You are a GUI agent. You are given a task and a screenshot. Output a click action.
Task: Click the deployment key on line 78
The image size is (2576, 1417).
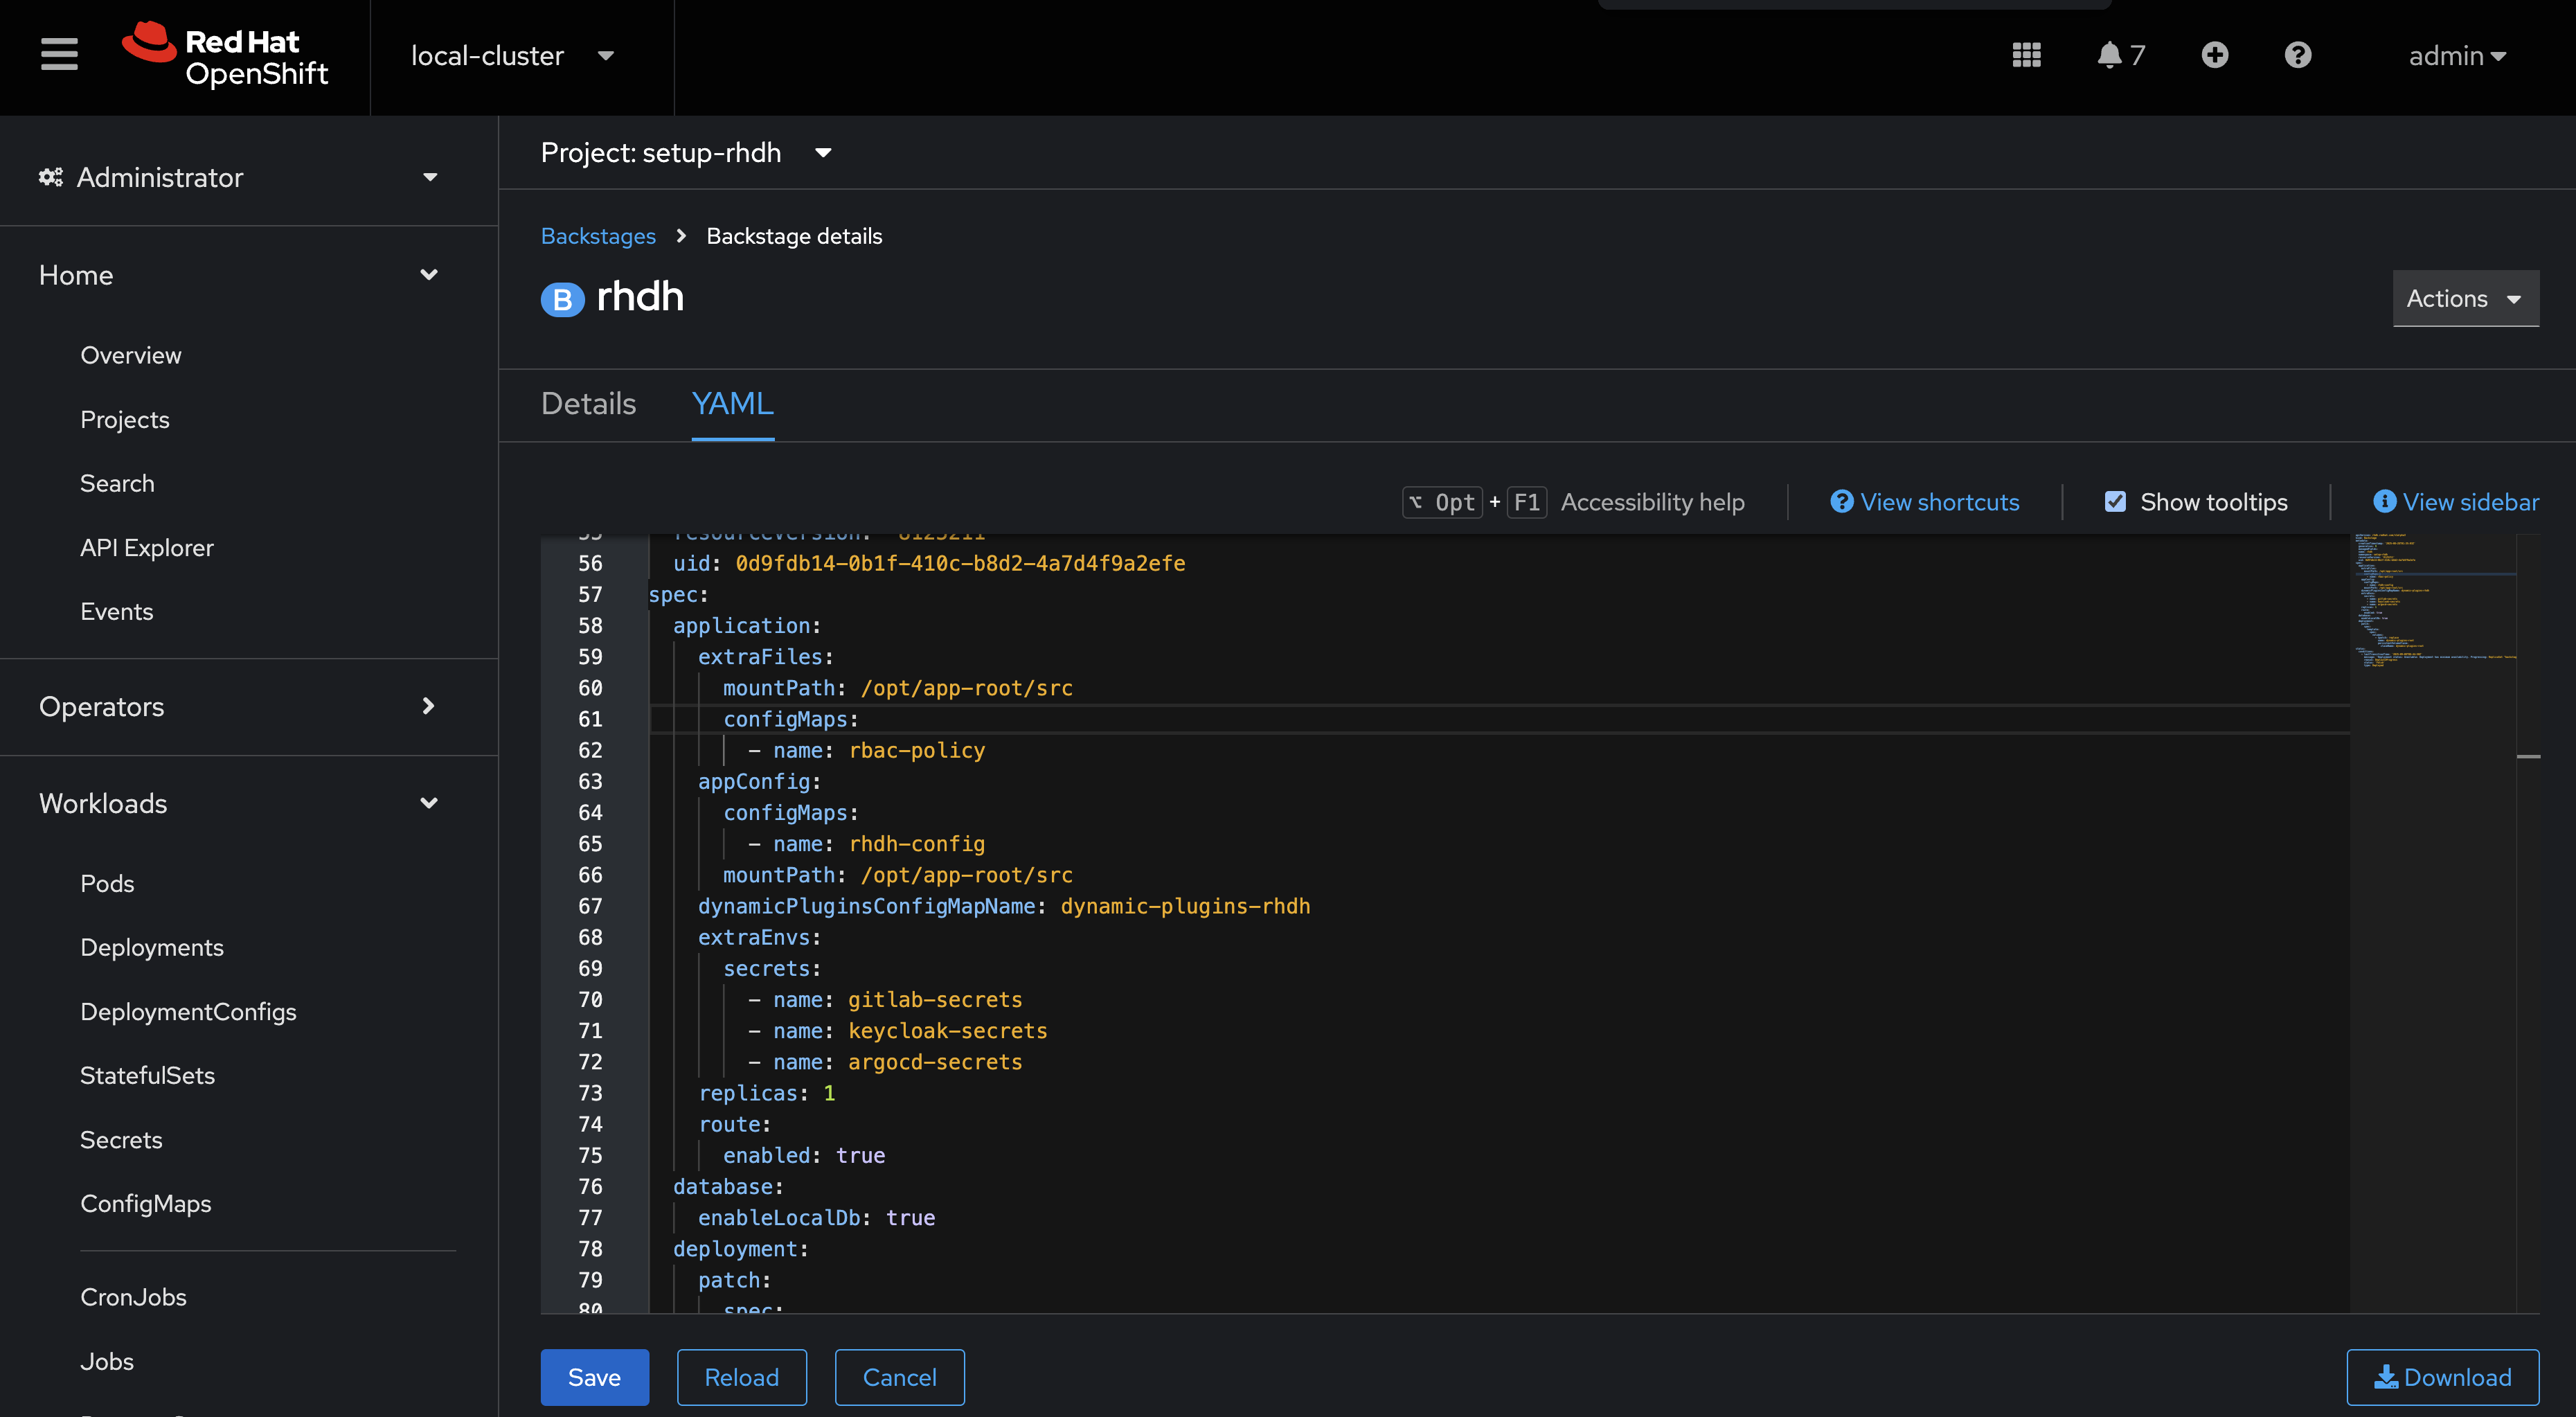point(735,1249)
